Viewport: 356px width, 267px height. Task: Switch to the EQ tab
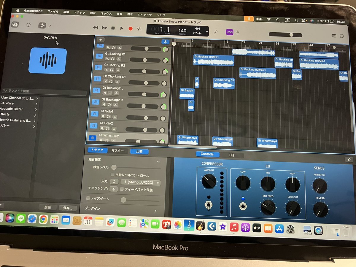click(x=231, y=155)
